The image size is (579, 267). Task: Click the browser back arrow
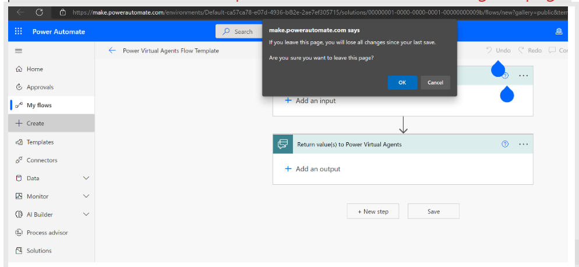pyautogui.click(x=20, y=12)
